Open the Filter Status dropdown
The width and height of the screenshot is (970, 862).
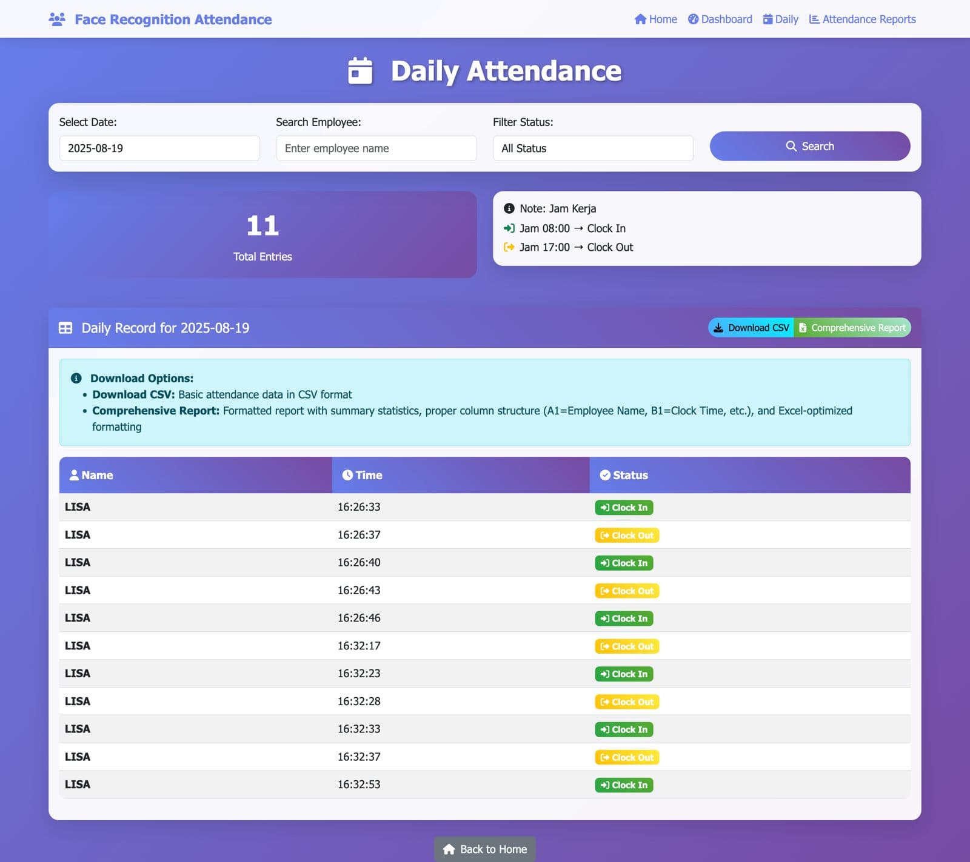593,148
